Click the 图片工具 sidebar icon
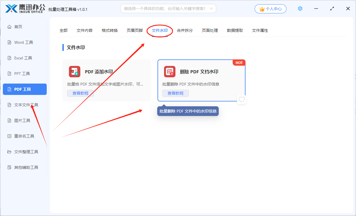This screenshot has height=216, width=356. click(9, 121)
